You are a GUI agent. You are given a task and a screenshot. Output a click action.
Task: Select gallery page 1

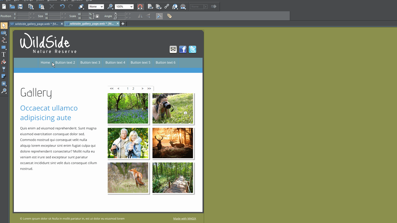pos(128,89)
